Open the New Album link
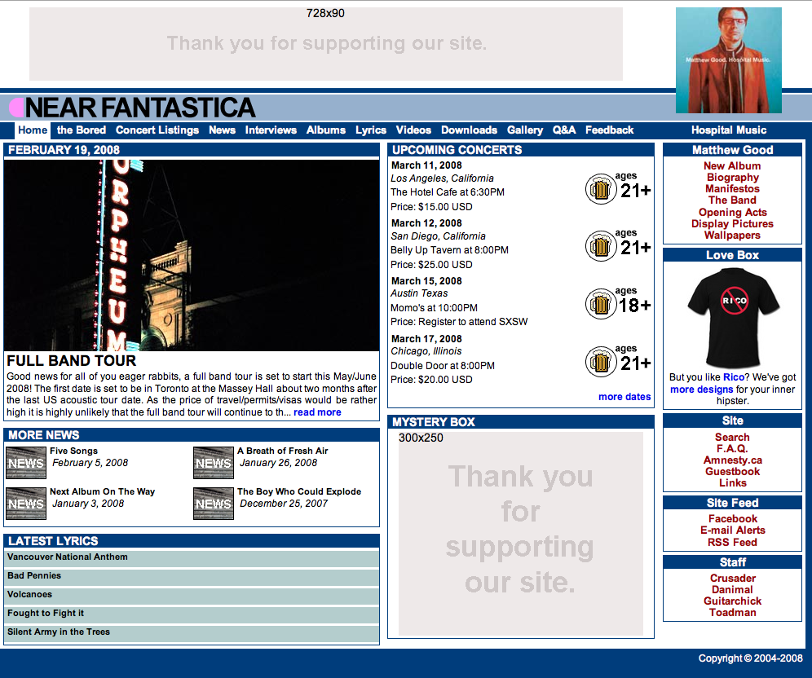Screen dimensions: 812x678 coord(732,165)
